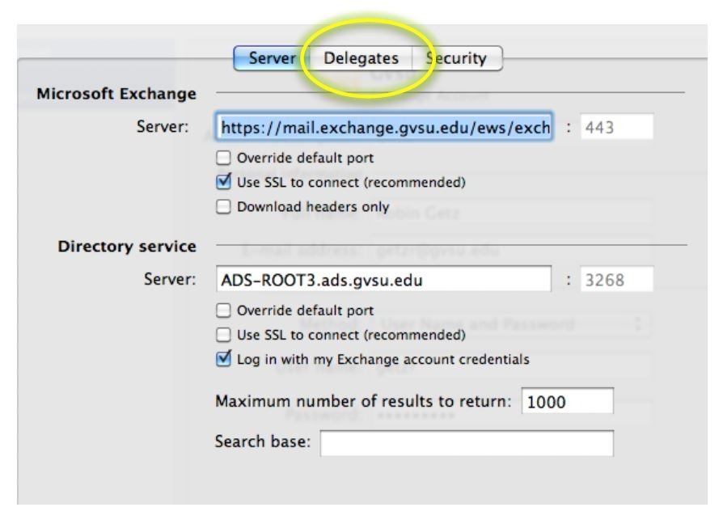Enable Download headers only
The image size is (723, 520).
223,207
